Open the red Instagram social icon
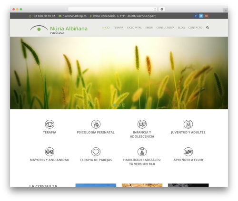 click(207, 16)
